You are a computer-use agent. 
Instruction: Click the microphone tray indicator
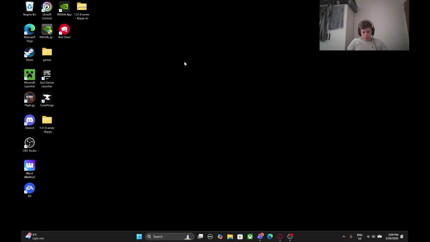pyautogui.click(x=351, y=237)
